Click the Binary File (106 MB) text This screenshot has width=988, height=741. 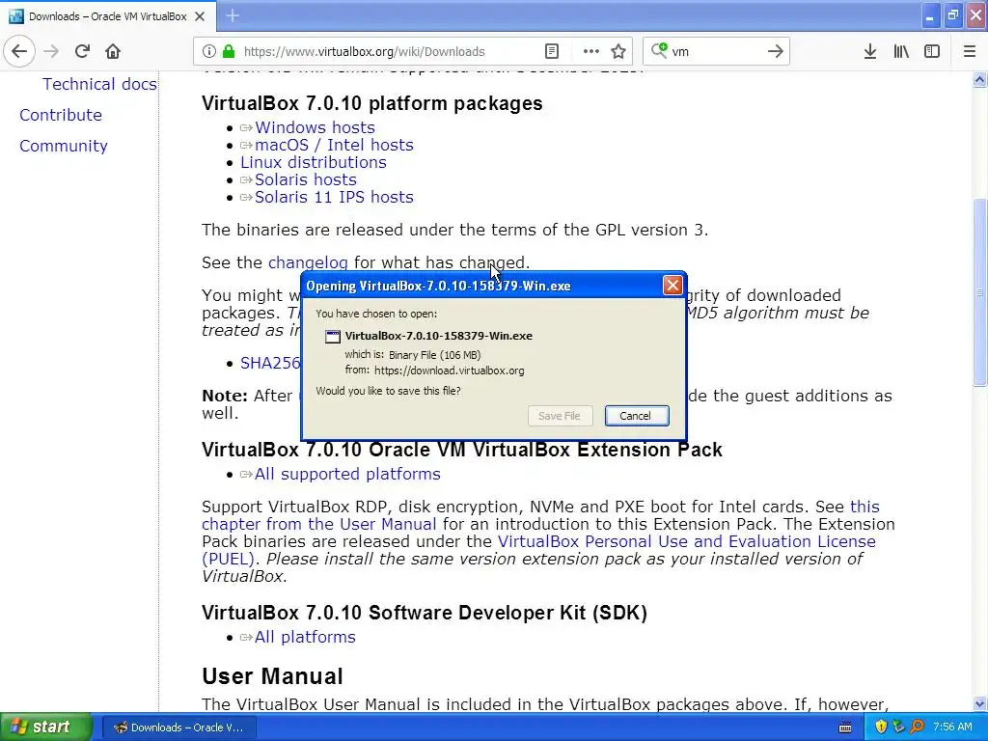(x=434, y=355)
